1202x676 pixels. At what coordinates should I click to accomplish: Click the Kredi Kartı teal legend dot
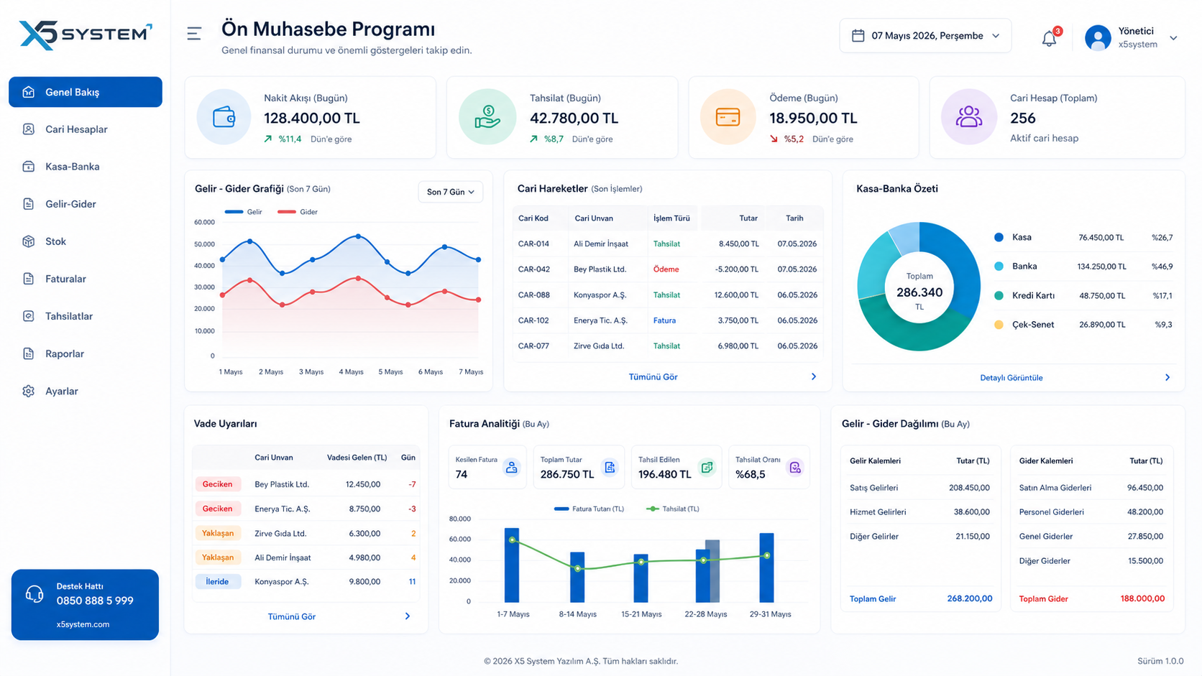(999, 295)
